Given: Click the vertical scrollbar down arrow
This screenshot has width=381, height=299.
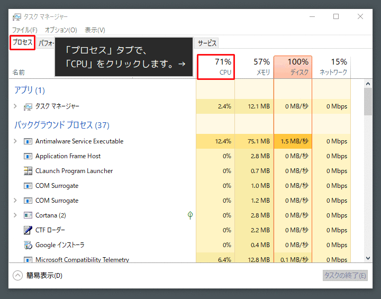Looking at the screenshot, I should (x=368, y=258).
